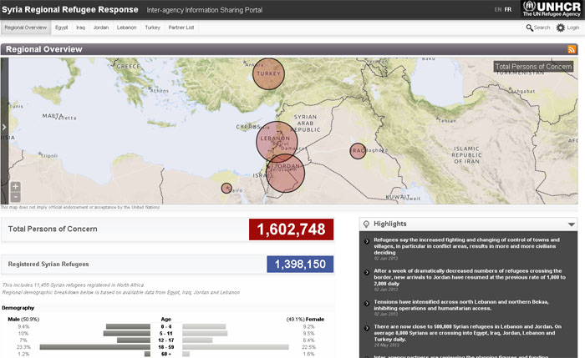The height and width of the screenshot is (358, 585).
Task: Open the RSS feed icon
Action: pyautogui.click(x=571, y=49)
